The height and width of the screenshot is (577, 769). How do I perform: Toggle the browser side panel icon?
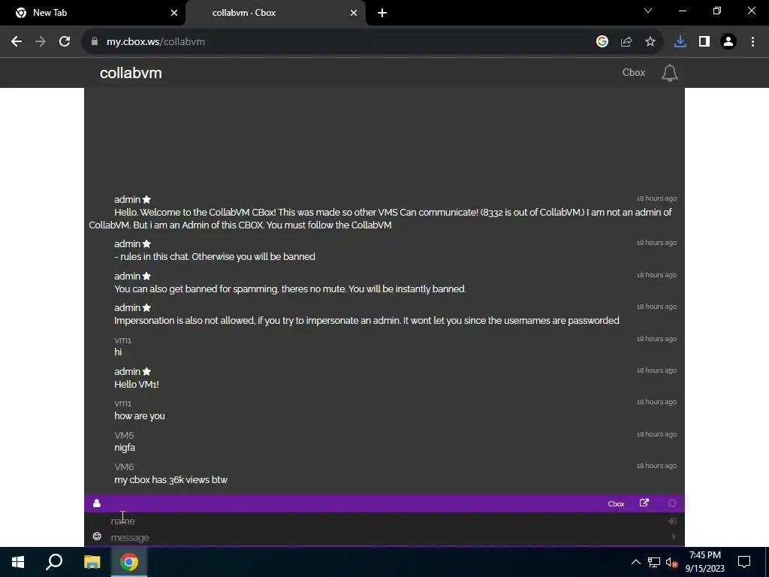pyautogui.click(x=704, y=42)
